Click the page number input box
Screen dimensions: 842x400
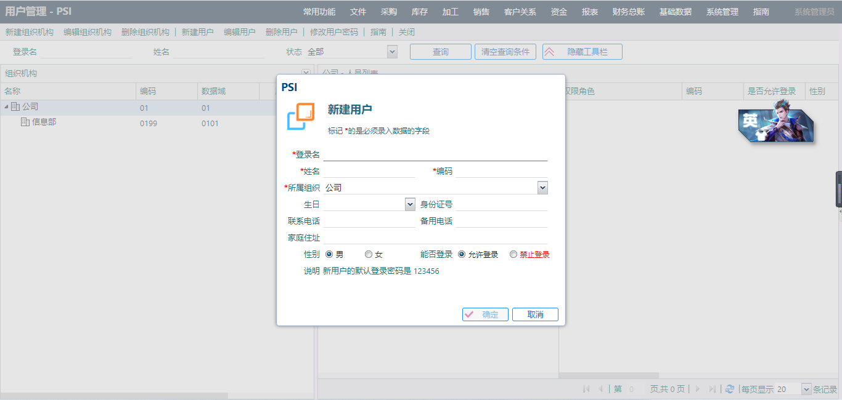[636, 389]
